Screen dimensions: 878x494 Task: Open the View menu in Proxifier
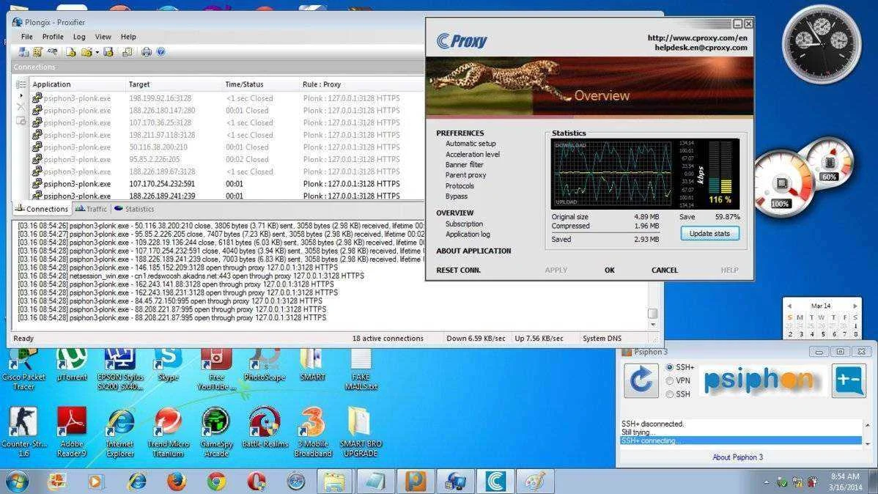pyautogui.click(x=103, y=37)
